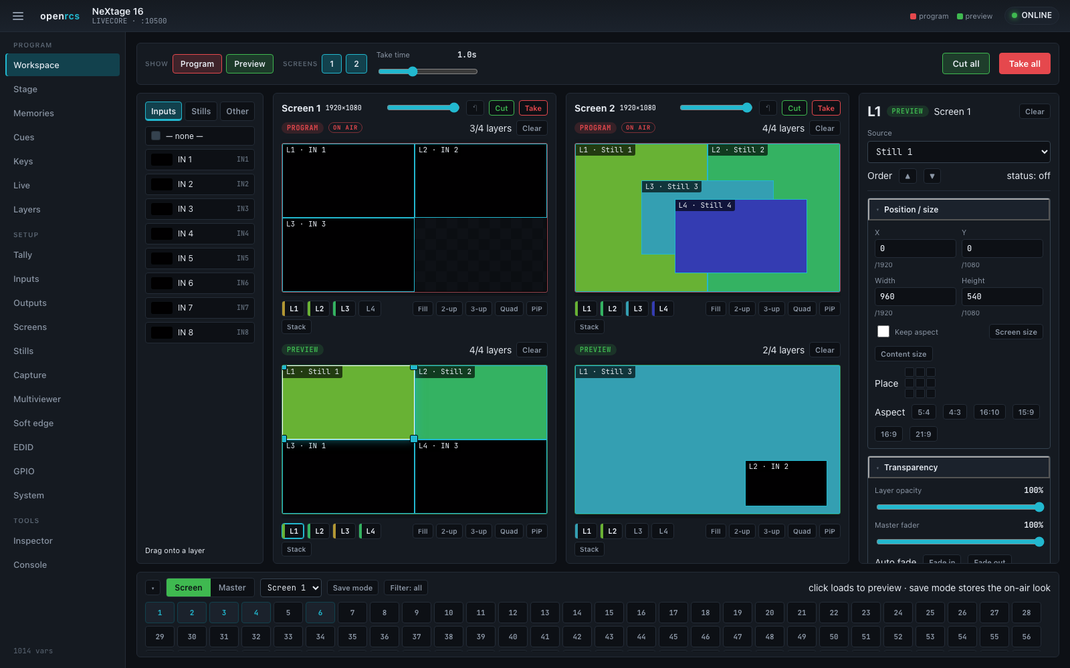The width and height of the screenshot is (1070, 668).
Task: Select L2 chip in Screen 2 preview
Action: (x=612, y=531)
